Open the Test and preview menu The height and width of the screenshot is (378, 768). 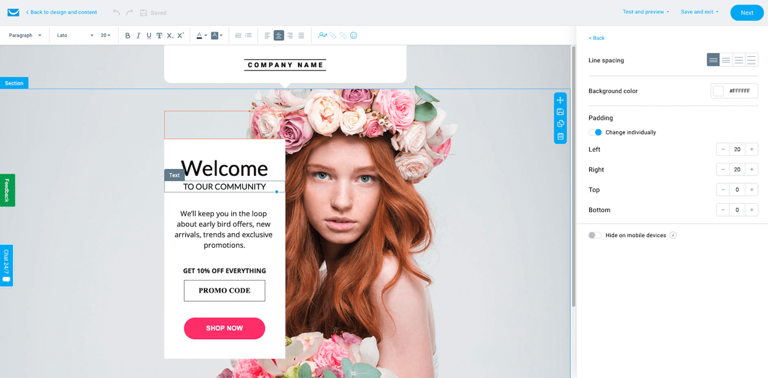coord(646,12)
